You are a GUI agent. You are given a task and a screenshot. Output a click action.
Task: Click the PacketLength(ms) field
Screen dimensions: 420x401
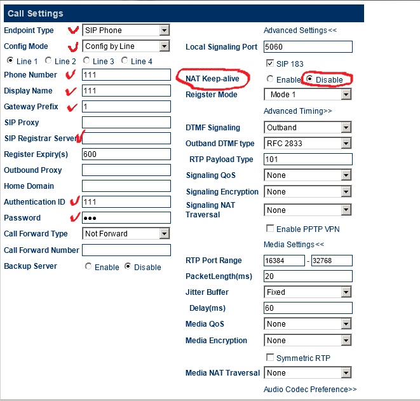click(x=308, y=276)
